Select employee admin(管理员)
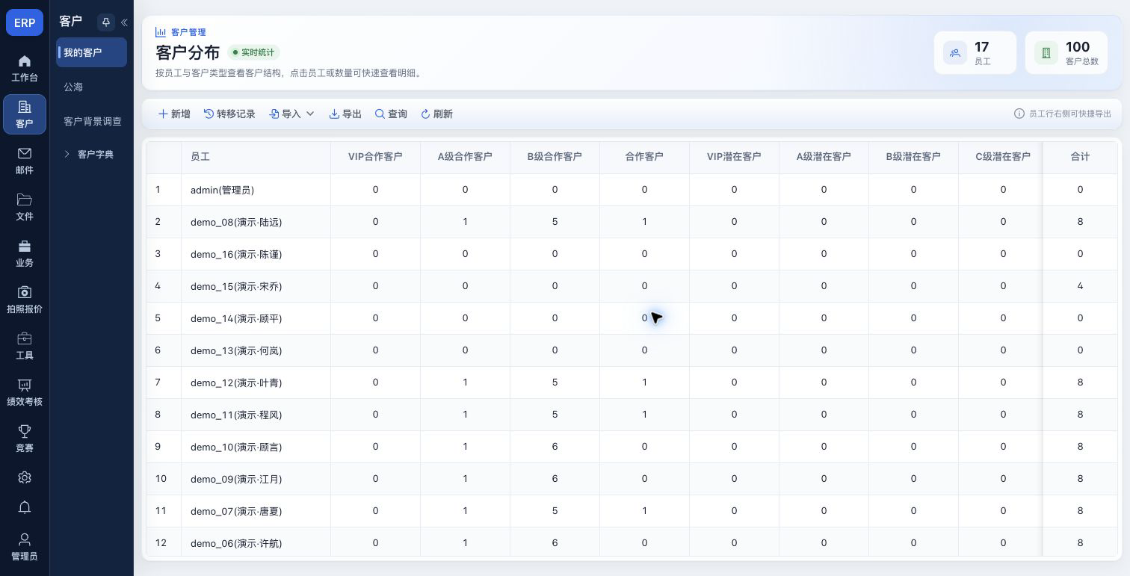The width and height of the screenshot is (1130, 576). point(222,190)
